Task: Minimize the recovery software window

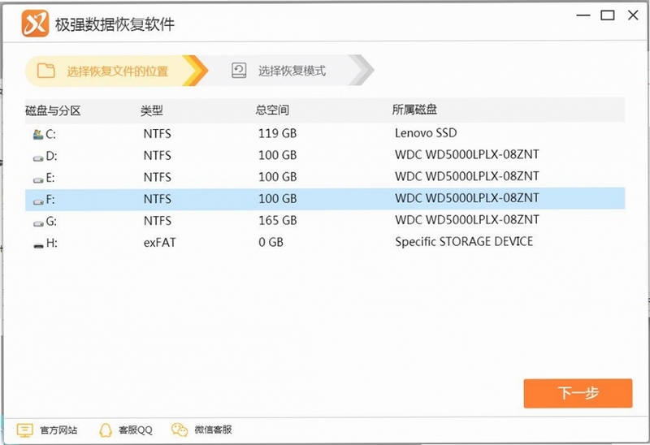Action: (583, 15)
